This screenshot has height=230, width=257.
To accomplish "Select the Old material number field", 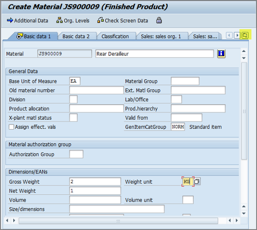I will (96, 90).
